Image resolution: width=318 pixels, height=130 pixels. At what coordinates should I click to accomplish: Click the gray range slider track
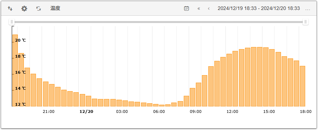(x=158, y=22)
